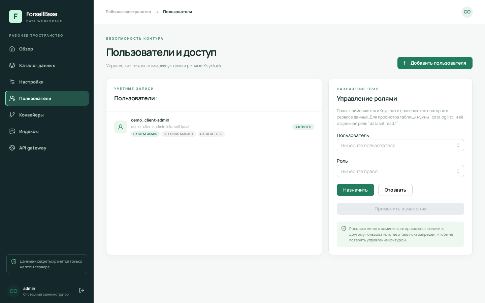This screenshot has height=303, width=485.
Task: Click the Пользователи person icon in sidebar
Action: click(12, 98)
